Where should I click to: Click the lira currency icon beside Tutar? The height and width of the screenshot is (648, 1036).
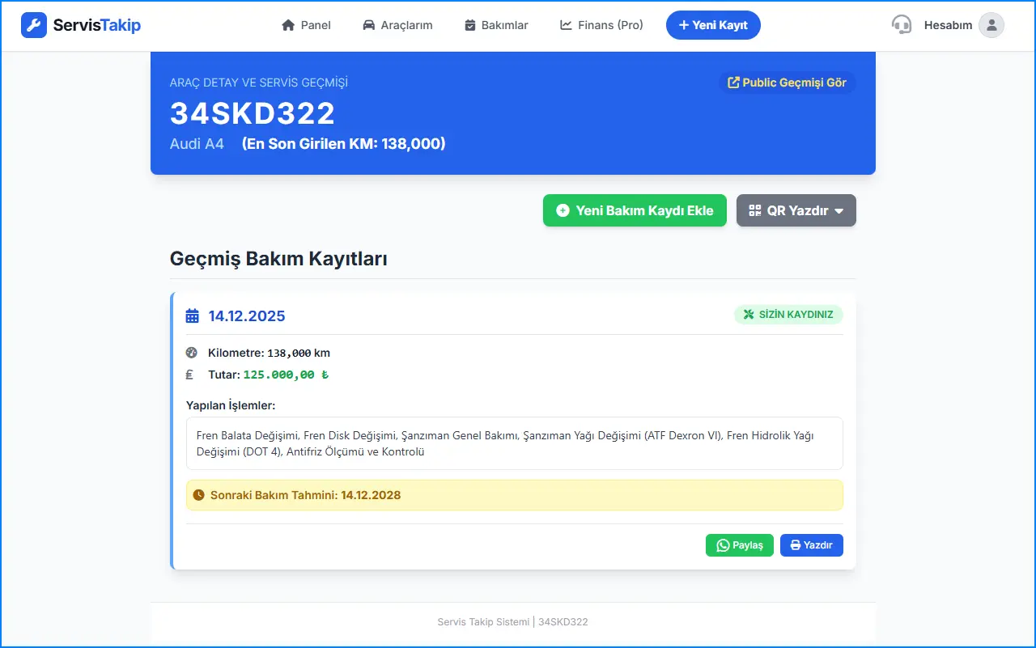(190, 375)
